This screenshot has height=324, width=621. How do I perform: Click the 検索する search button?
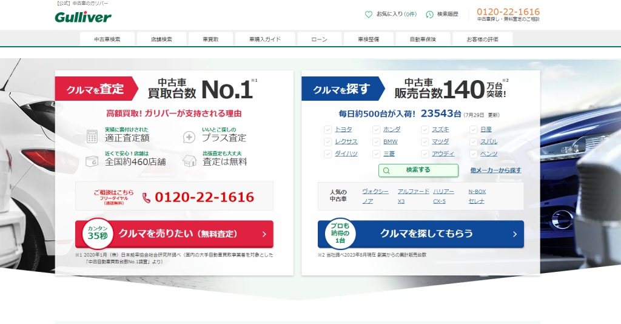[x=418, y=170]
